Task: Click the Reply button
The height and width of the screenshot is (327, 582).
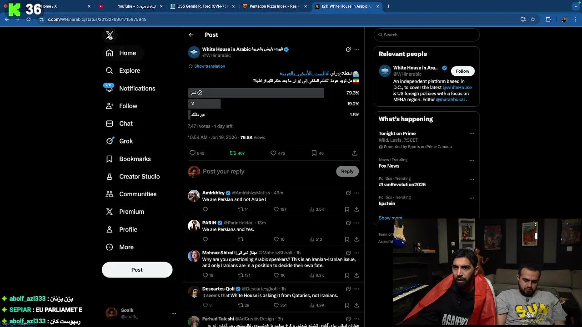Action: 347,171
